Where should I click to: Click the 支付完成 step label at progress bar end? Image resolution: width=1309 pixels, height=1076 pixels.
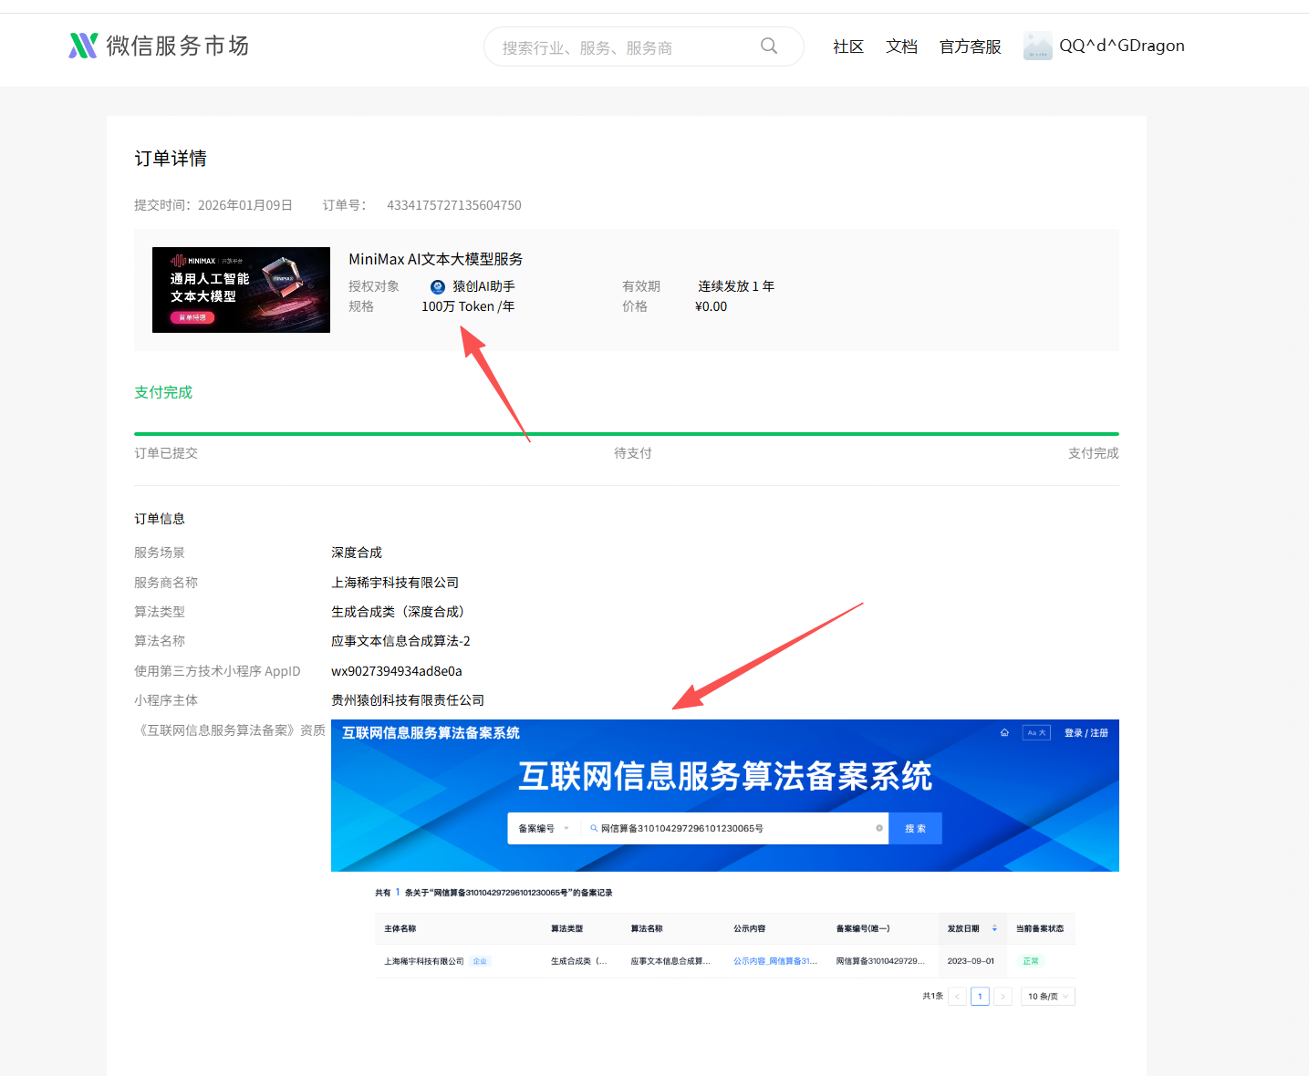[1094, 453]
